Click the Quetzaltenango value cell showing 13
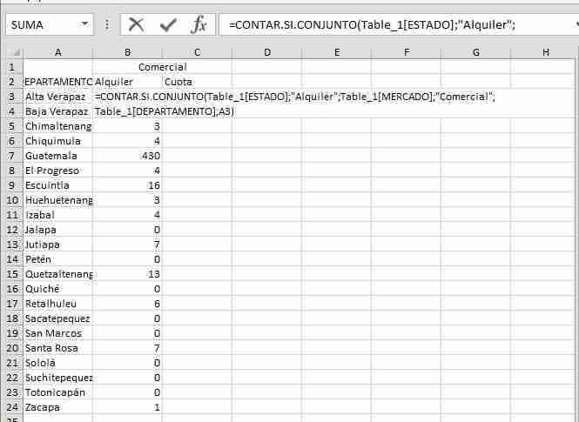 tap(127, 274)
